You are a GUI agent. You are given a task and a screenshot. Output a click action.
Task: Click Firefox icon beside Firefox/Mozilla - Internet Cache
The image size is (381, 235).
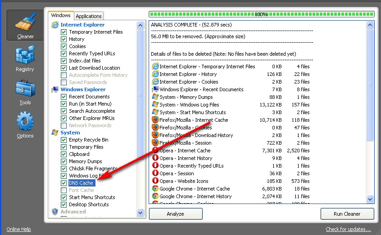[x=155, y=120]
